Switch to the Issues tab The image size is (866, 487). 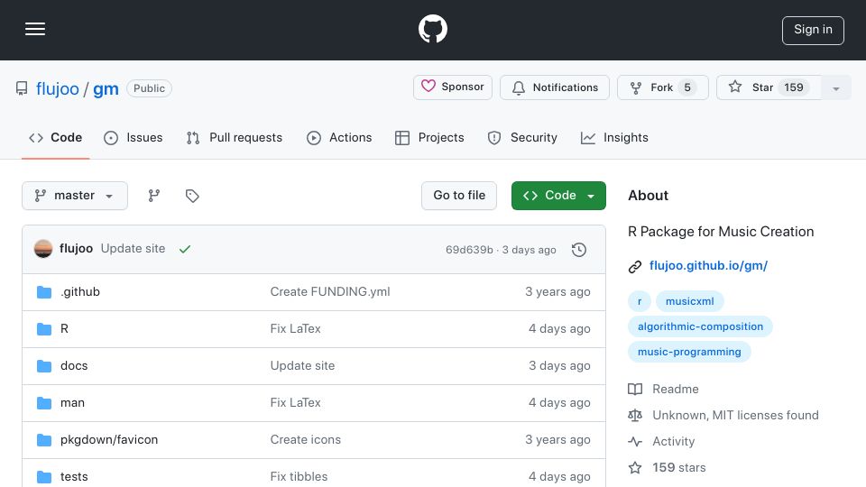tap(134, 137)
